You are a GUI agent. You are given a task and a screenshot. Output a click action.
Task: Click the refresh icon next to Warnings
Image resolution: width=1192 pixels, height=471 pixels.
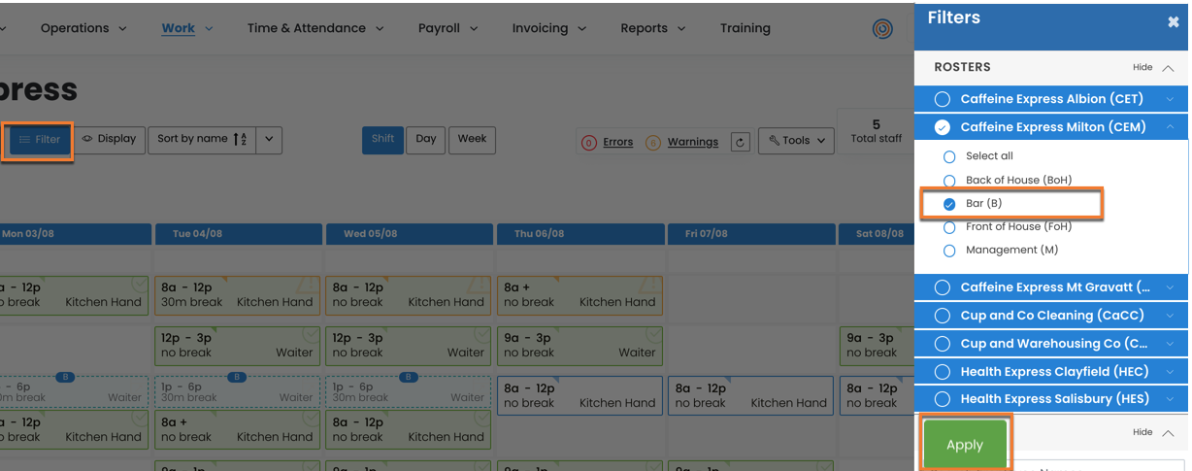740,142
